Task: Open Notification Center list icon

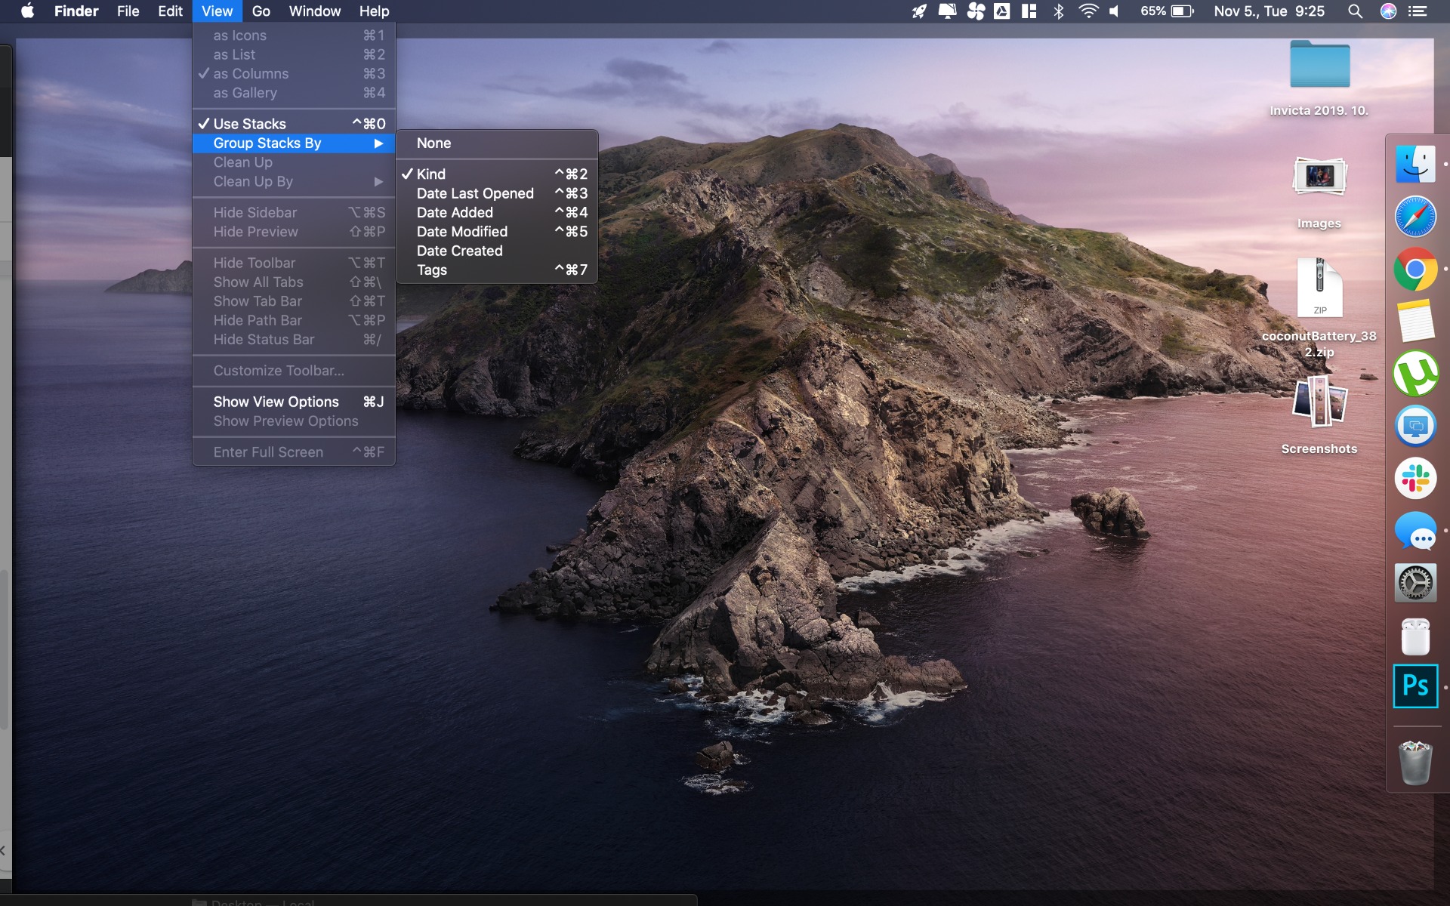Action: pos(1419,11)
